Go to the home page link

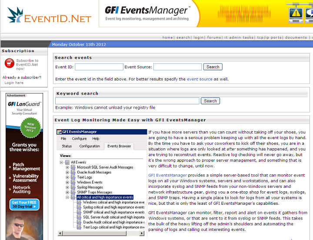tap(167, 37)
